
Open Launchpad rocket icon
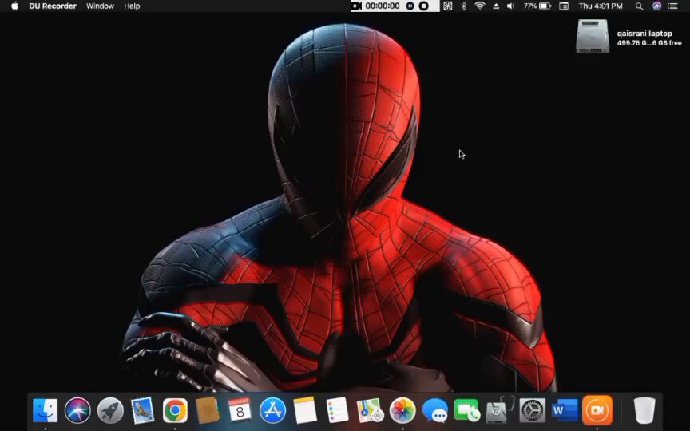pyautogui.click(x=110, y=411)
